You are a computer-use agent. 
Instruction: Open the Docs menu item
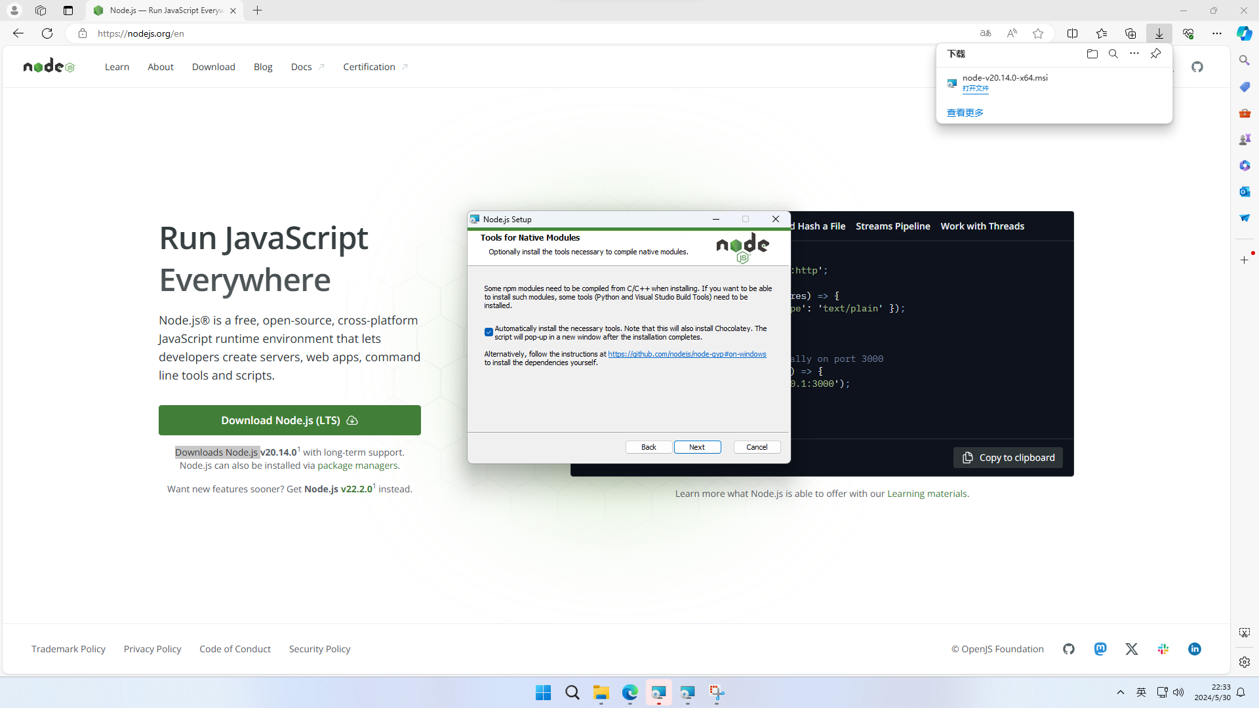coord(302,67)
